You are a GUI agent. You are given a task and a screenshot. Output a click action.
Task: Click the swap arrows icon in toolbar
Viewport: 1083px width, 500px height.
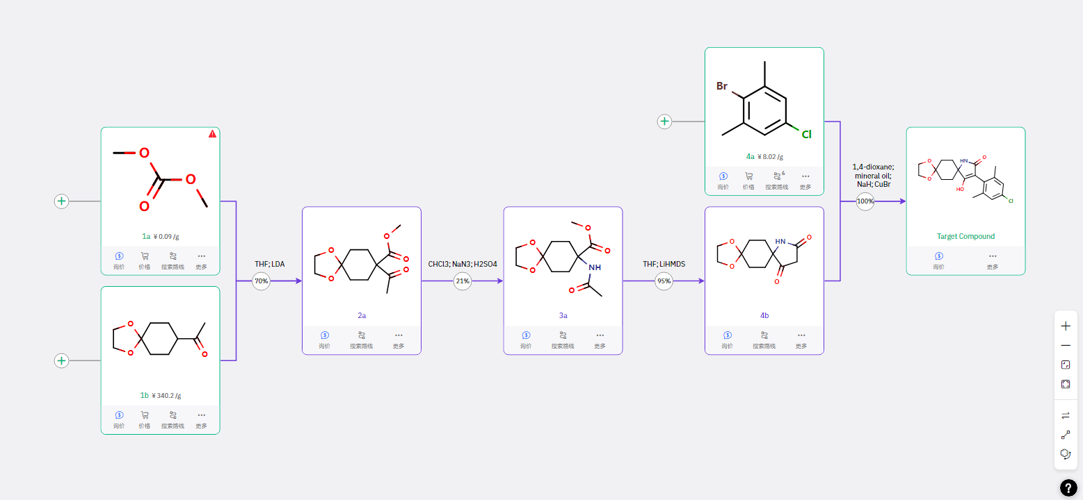[1066, 415]
